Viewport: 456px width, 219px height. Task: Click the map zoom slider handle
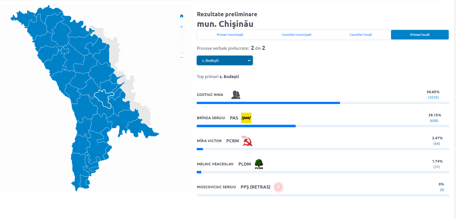coord(182,51)
